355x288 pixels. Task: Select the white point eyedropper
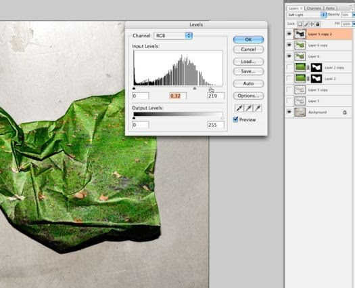pyautogui.click(x=258, y=108)
